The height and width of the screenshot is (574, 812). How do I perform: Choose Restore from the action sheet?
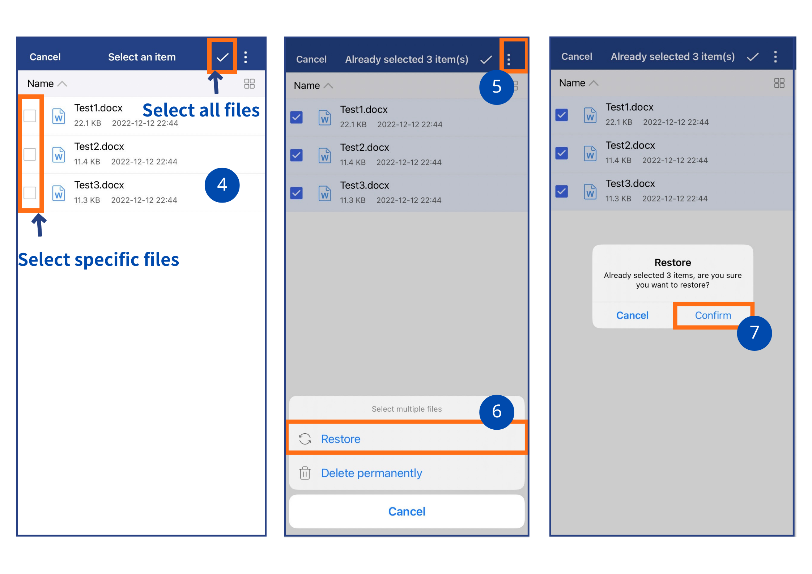pos(407,439)
